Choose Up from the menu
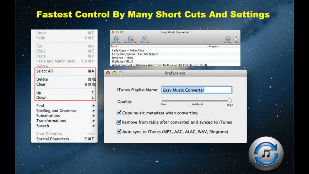The width and height of the screenshot is (309, 174). [64, 92]
